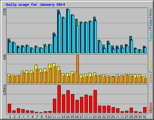
Task: Click the Hits legend label
Action: (x=151, y=12)
